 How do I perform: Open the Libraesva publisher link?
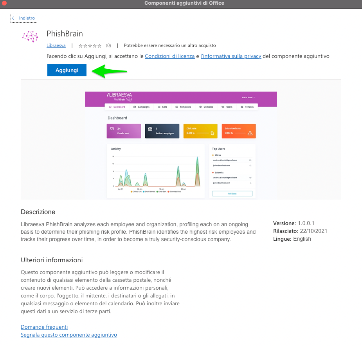tap(56, 45)
